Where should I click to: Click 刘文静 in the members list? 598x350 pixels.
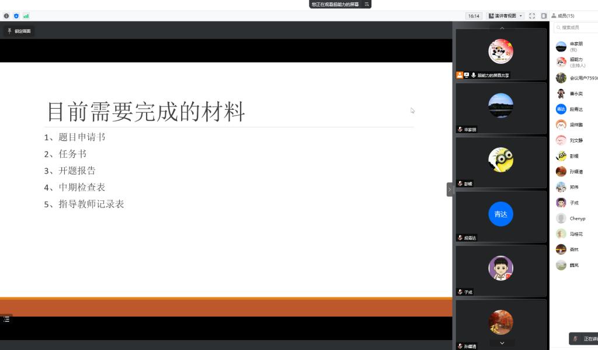point(576,140)
